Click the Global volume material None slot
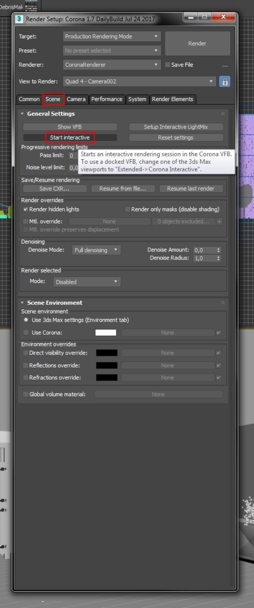The height and width of the screenshot is (608, 254). [x=158, y=394]
